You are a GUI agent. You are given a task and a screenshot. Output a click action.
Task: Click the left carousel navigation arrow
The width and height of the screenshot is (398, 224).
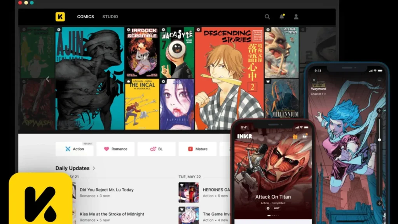click(47, 79)
